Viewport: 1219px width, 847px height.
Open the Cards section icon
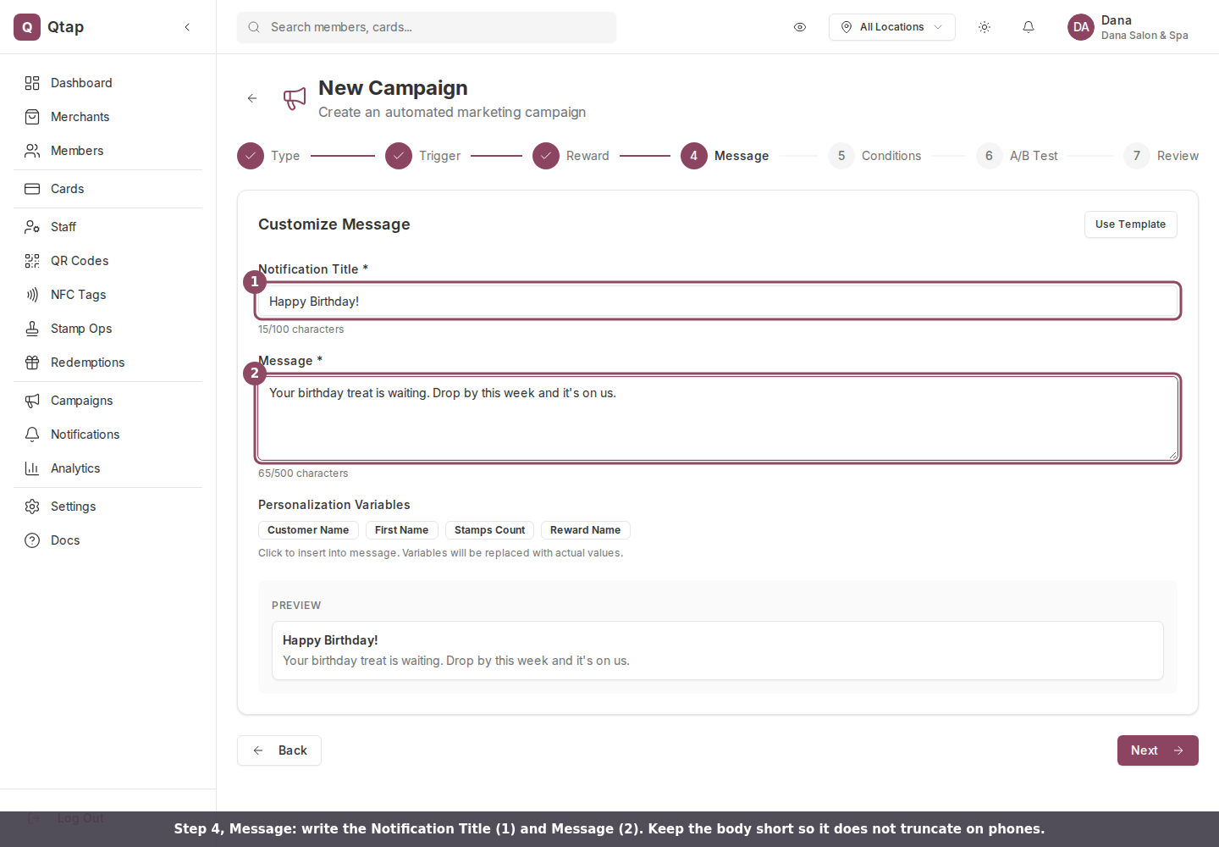point(32,189)
